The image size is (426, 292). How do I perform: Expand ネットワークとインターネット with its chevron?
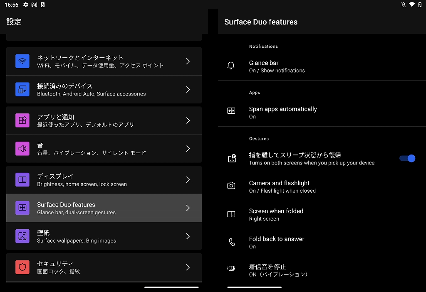pyautogui.click(x=188, y=61)
